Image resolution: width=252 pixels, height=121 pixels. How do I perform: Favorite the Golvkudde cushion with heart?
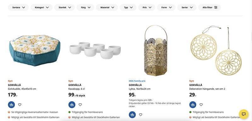(x=20, y=105)
